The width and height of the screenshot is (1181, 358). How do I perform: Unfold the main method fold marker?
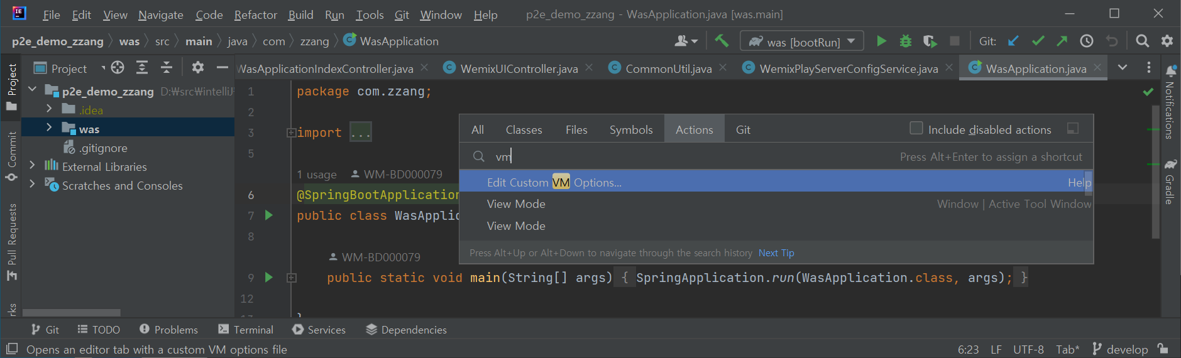pos(291,278)
